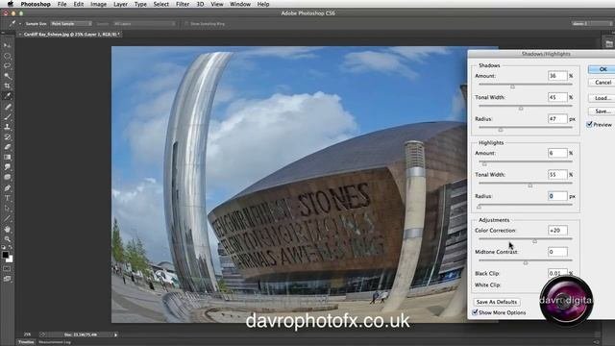Uncheck Show More Options
Viewport: 615px width, 346px height.
pyautogui.click(x=475, y=312)
